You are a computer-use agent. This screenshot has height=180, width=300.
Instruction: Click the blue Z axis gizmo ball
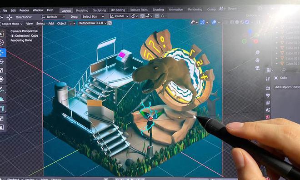click(x=250, y=31)
